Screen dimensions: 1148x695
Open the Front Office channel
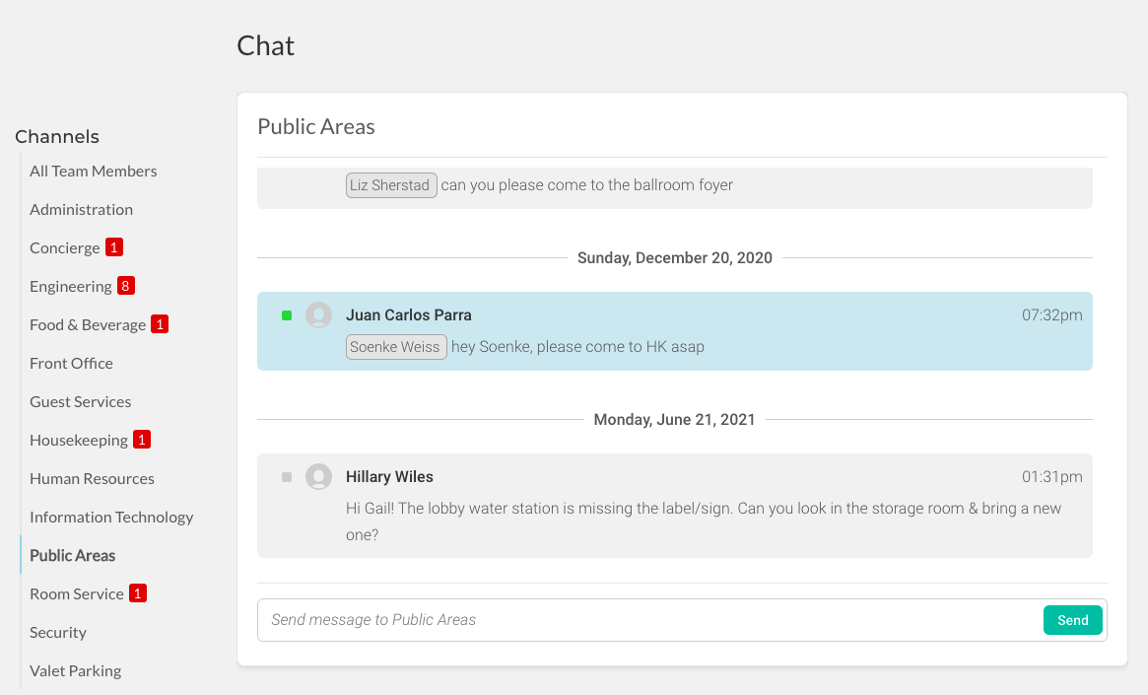click(71, 363)
